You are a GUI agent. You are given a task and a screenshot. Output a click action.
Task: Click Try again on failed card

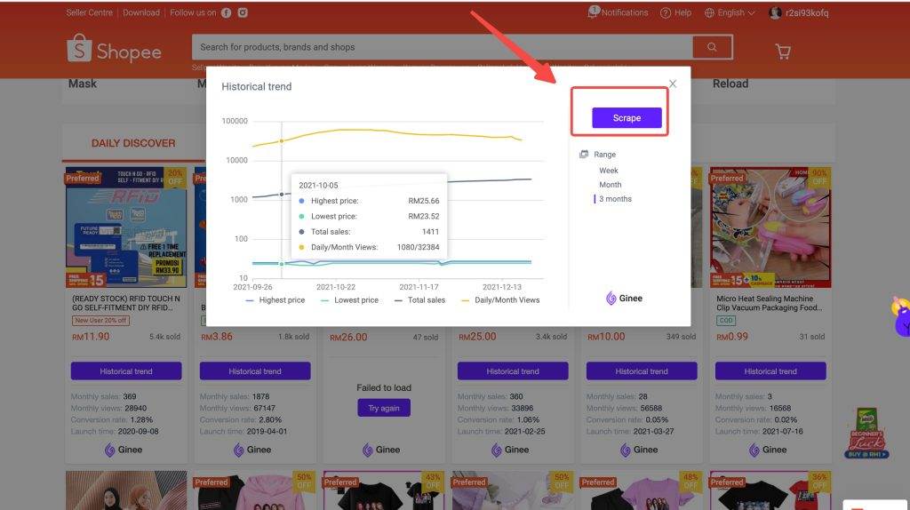pos(384,408)
